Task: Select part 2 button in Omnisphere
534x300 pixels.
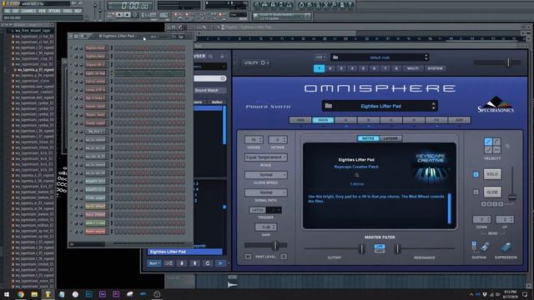Action: coord(330,68)
